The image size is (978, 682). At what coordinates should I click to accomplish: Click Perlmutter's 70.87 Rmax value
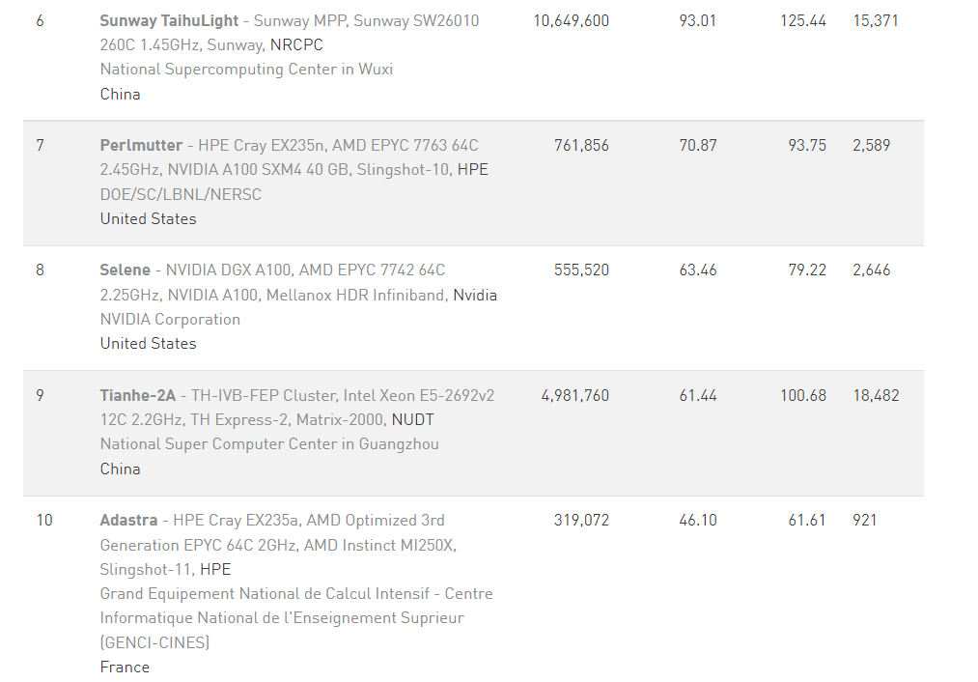click(x=697, y=145)
